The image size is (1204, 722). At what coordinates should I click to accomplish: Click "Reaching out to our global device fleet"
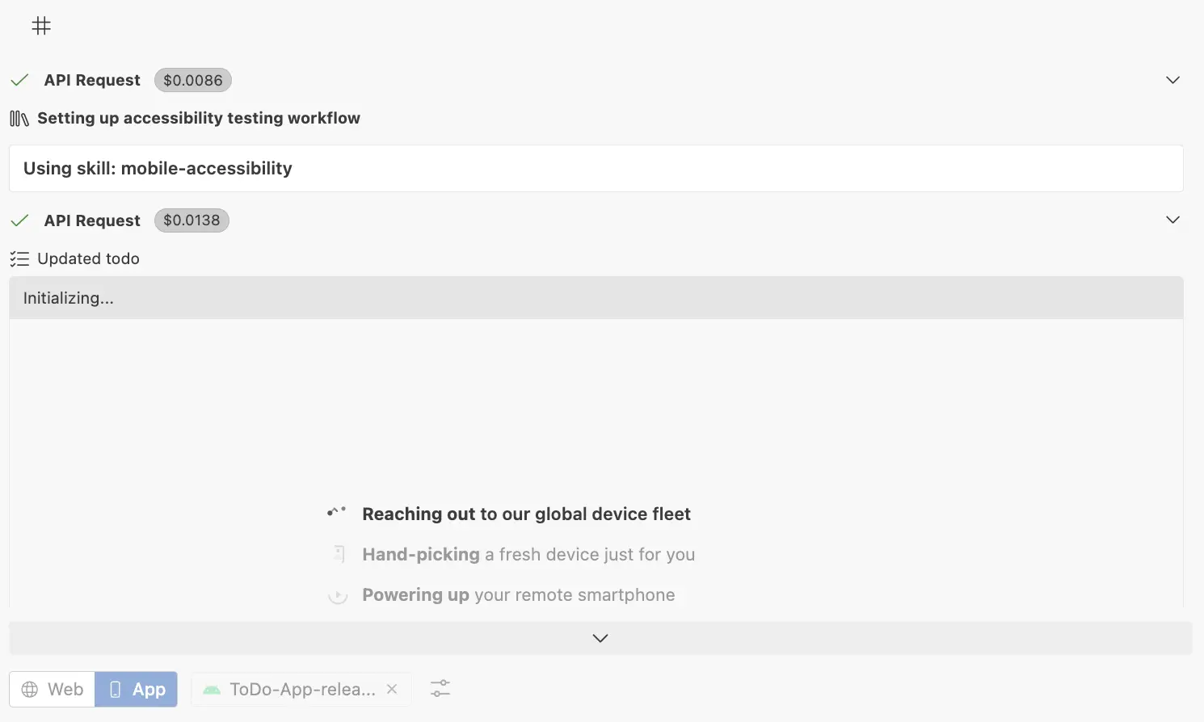[527, 514]
